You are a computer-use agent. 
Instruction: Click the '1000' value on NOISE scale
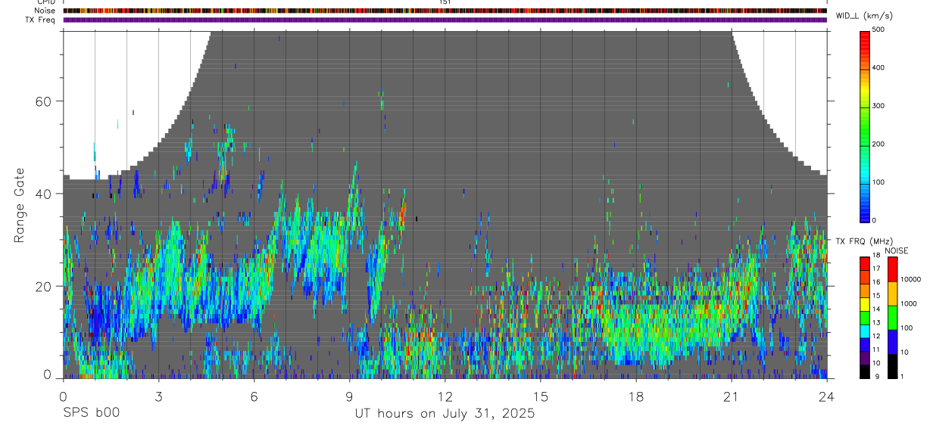[909, 303]
